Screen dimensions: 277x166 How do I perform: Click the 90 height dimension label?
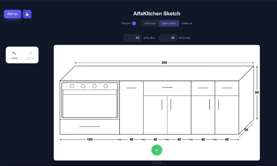tap(257, 93)
